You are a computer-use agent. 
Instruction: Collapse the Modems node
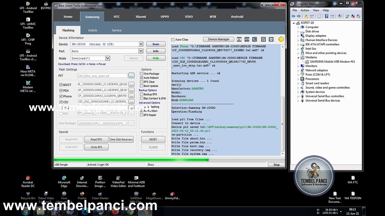pyautogui.click(x=298, y=57)
